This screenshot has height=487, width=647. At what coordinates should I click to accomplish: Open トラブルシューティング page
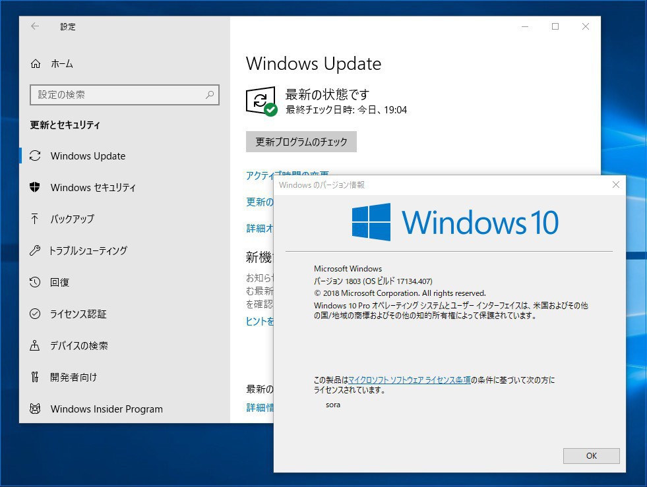point(124,250)
